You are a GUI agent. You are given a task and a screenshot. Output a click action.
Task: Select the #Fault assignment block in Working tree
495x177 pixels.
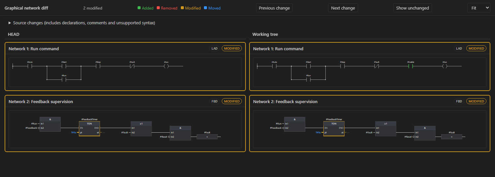point(452,137)
